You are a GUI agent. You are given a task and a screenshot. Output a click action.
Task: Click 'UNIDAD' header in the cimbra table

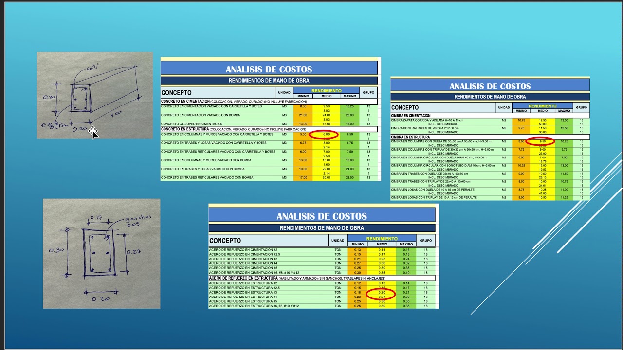[504, 107]
